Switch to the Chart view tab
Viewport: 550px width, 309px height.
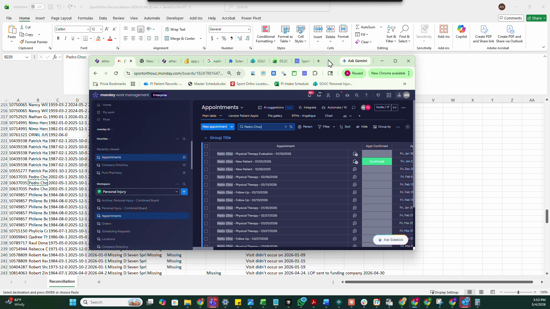click(x=329, y=116)
